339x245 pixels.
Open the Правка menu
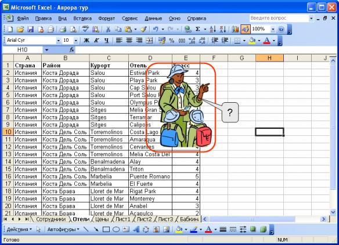tap(43, 19)
